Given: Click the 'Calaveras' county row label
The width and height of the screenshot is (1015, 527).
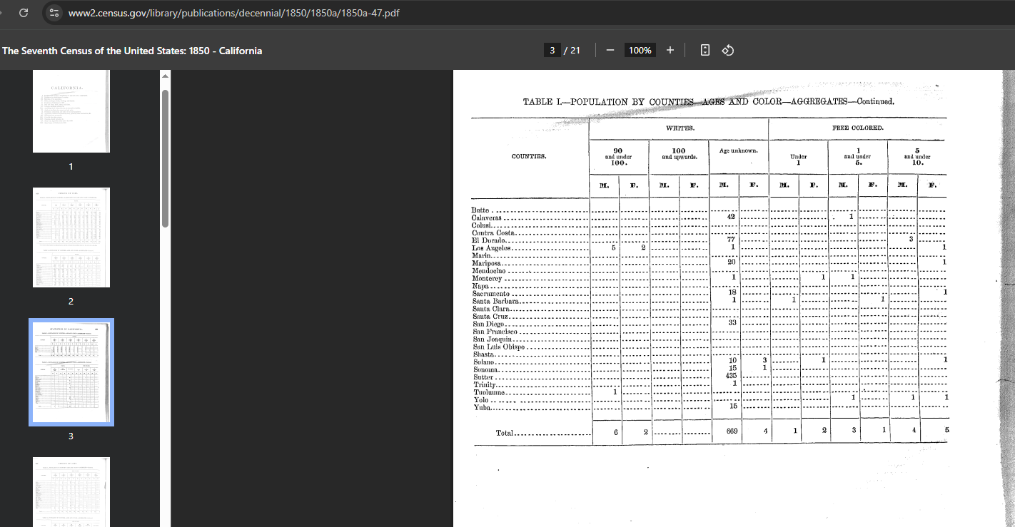Looking at the screenshot, I should coord(487,218).
